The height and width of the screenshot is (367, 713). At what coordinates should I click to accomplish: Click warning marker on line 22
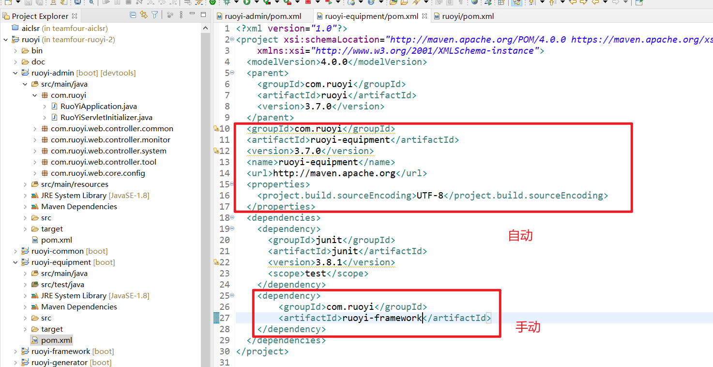pos(216,262)
